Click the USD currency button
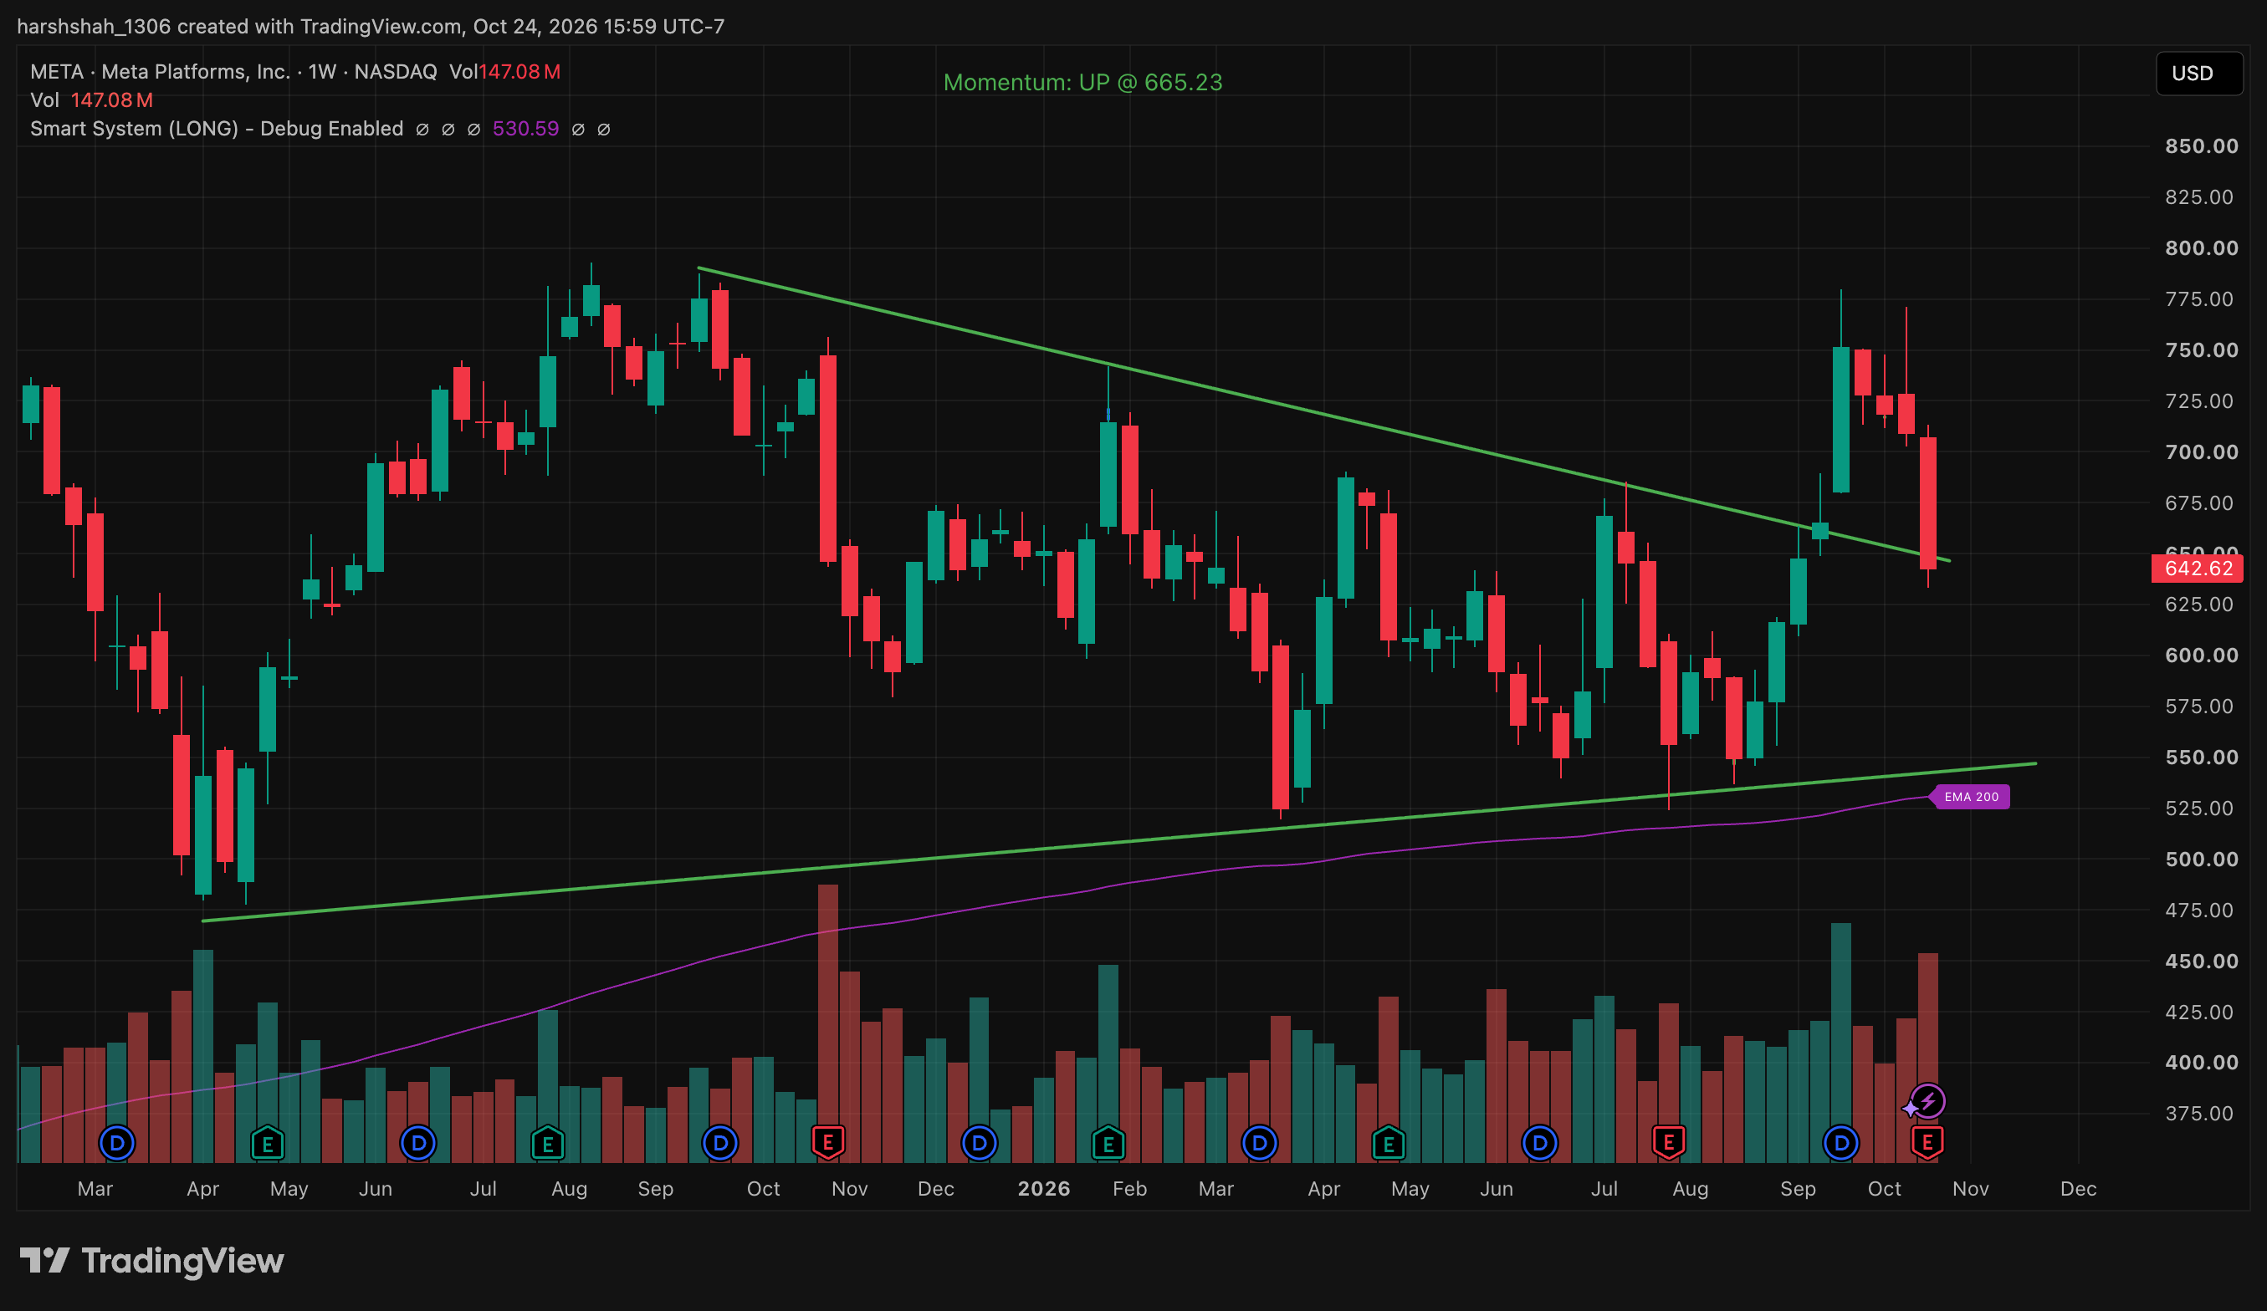The height and width of the screenshot is (1311, 2267). coord(2198,74)
